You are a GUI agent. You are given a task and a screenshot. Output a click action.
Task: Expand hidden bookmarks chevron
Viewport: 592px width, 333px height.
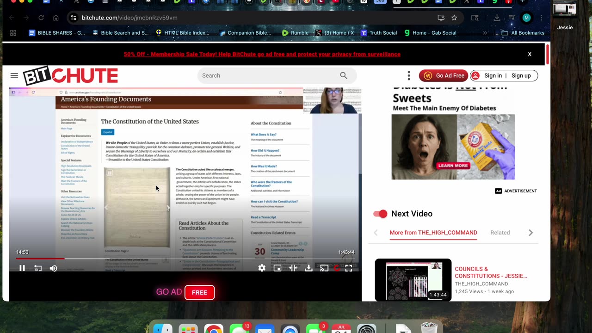485,33
